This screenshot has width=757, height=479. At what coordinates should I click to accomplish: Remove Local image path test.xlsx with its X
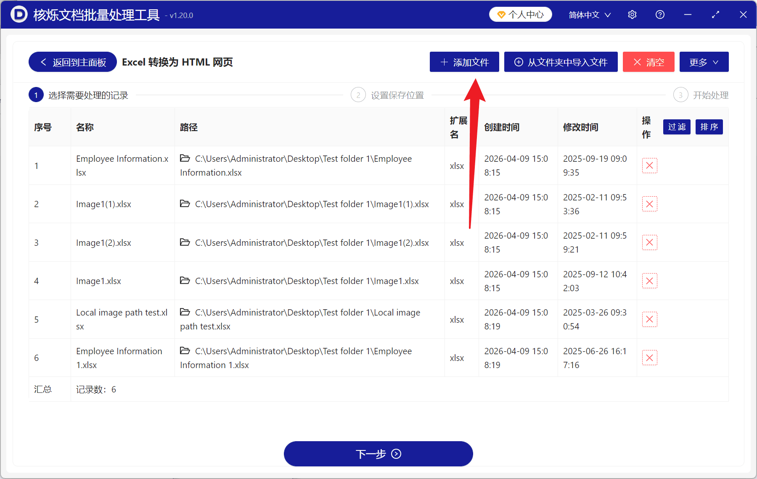click(x=649, y=319)
